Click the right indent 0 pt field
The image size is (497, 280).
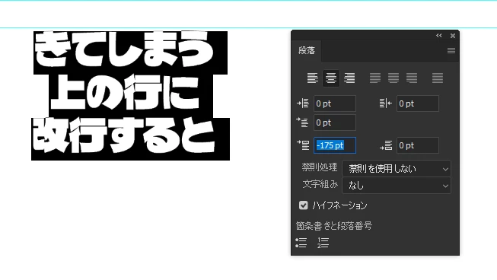point(418,103)
